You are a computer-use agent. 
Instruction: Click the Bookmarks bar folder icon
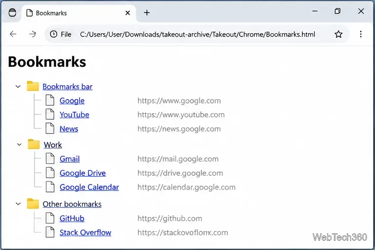(33, 86)
